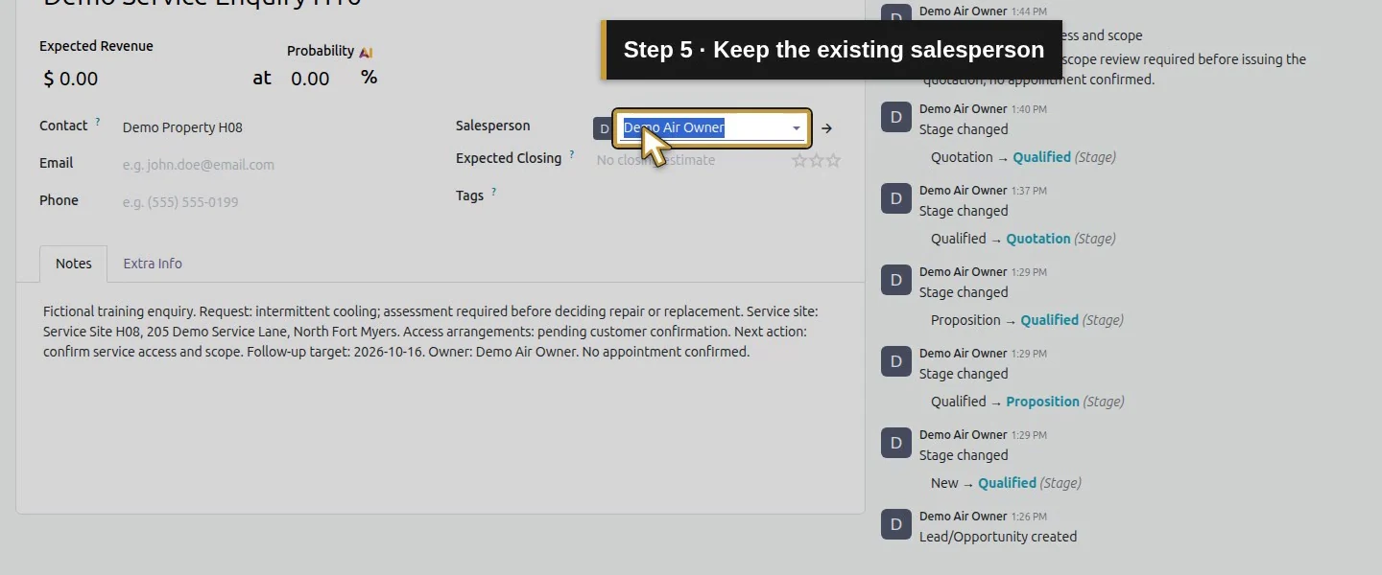1382x575 pixels.
Task: Open salesperson record via arrow icon
Action: point(826,128)
